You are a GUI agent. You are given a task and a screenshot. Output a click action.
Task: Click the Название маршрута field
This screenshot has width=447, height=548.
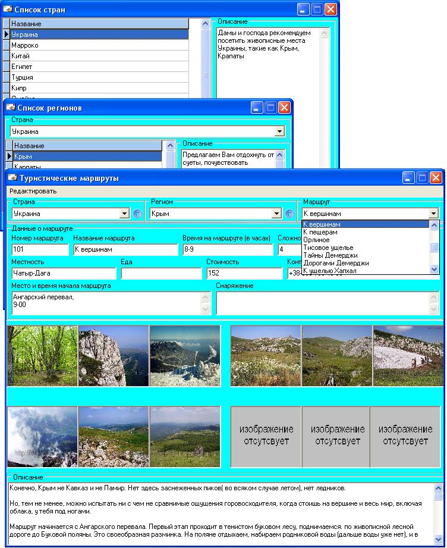click(125, 249)
